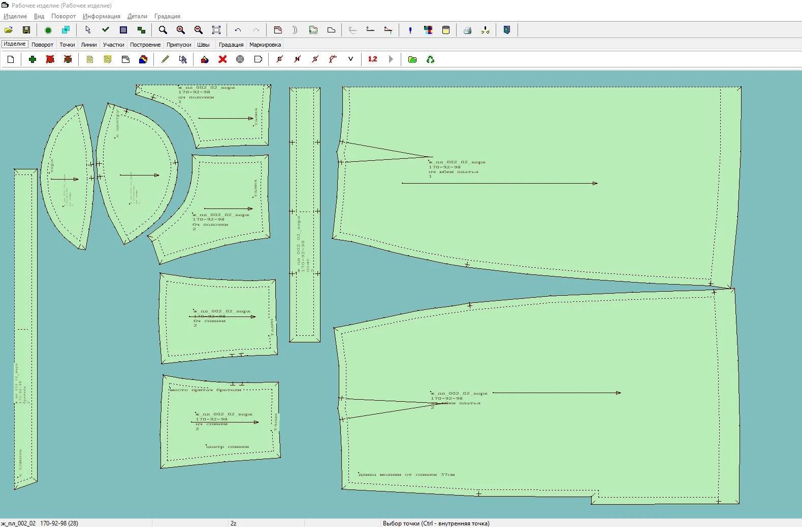Switch to the Участки tab
Viewport: 802px width, 527px height.
(x=113, y=45)
